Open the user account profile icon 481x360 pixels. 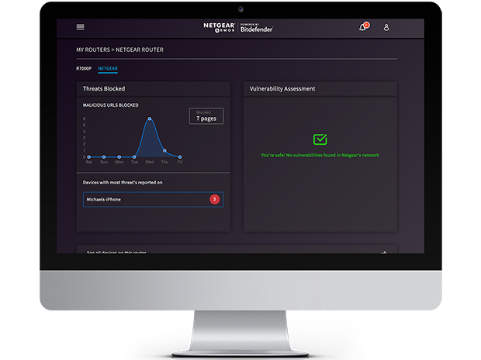point(386,27)
